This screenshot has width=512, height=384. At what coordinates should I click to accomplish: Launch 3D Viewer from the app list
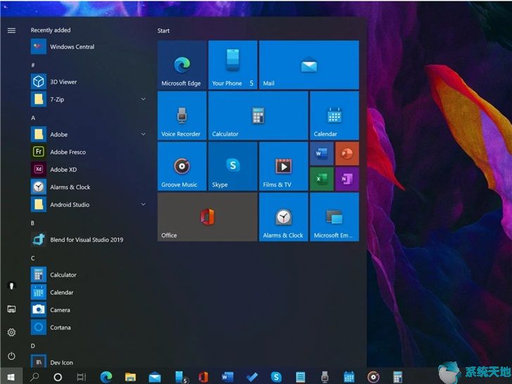tap(88, 81)
